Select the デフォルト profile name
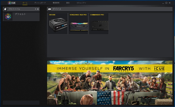 coord(20,14)
